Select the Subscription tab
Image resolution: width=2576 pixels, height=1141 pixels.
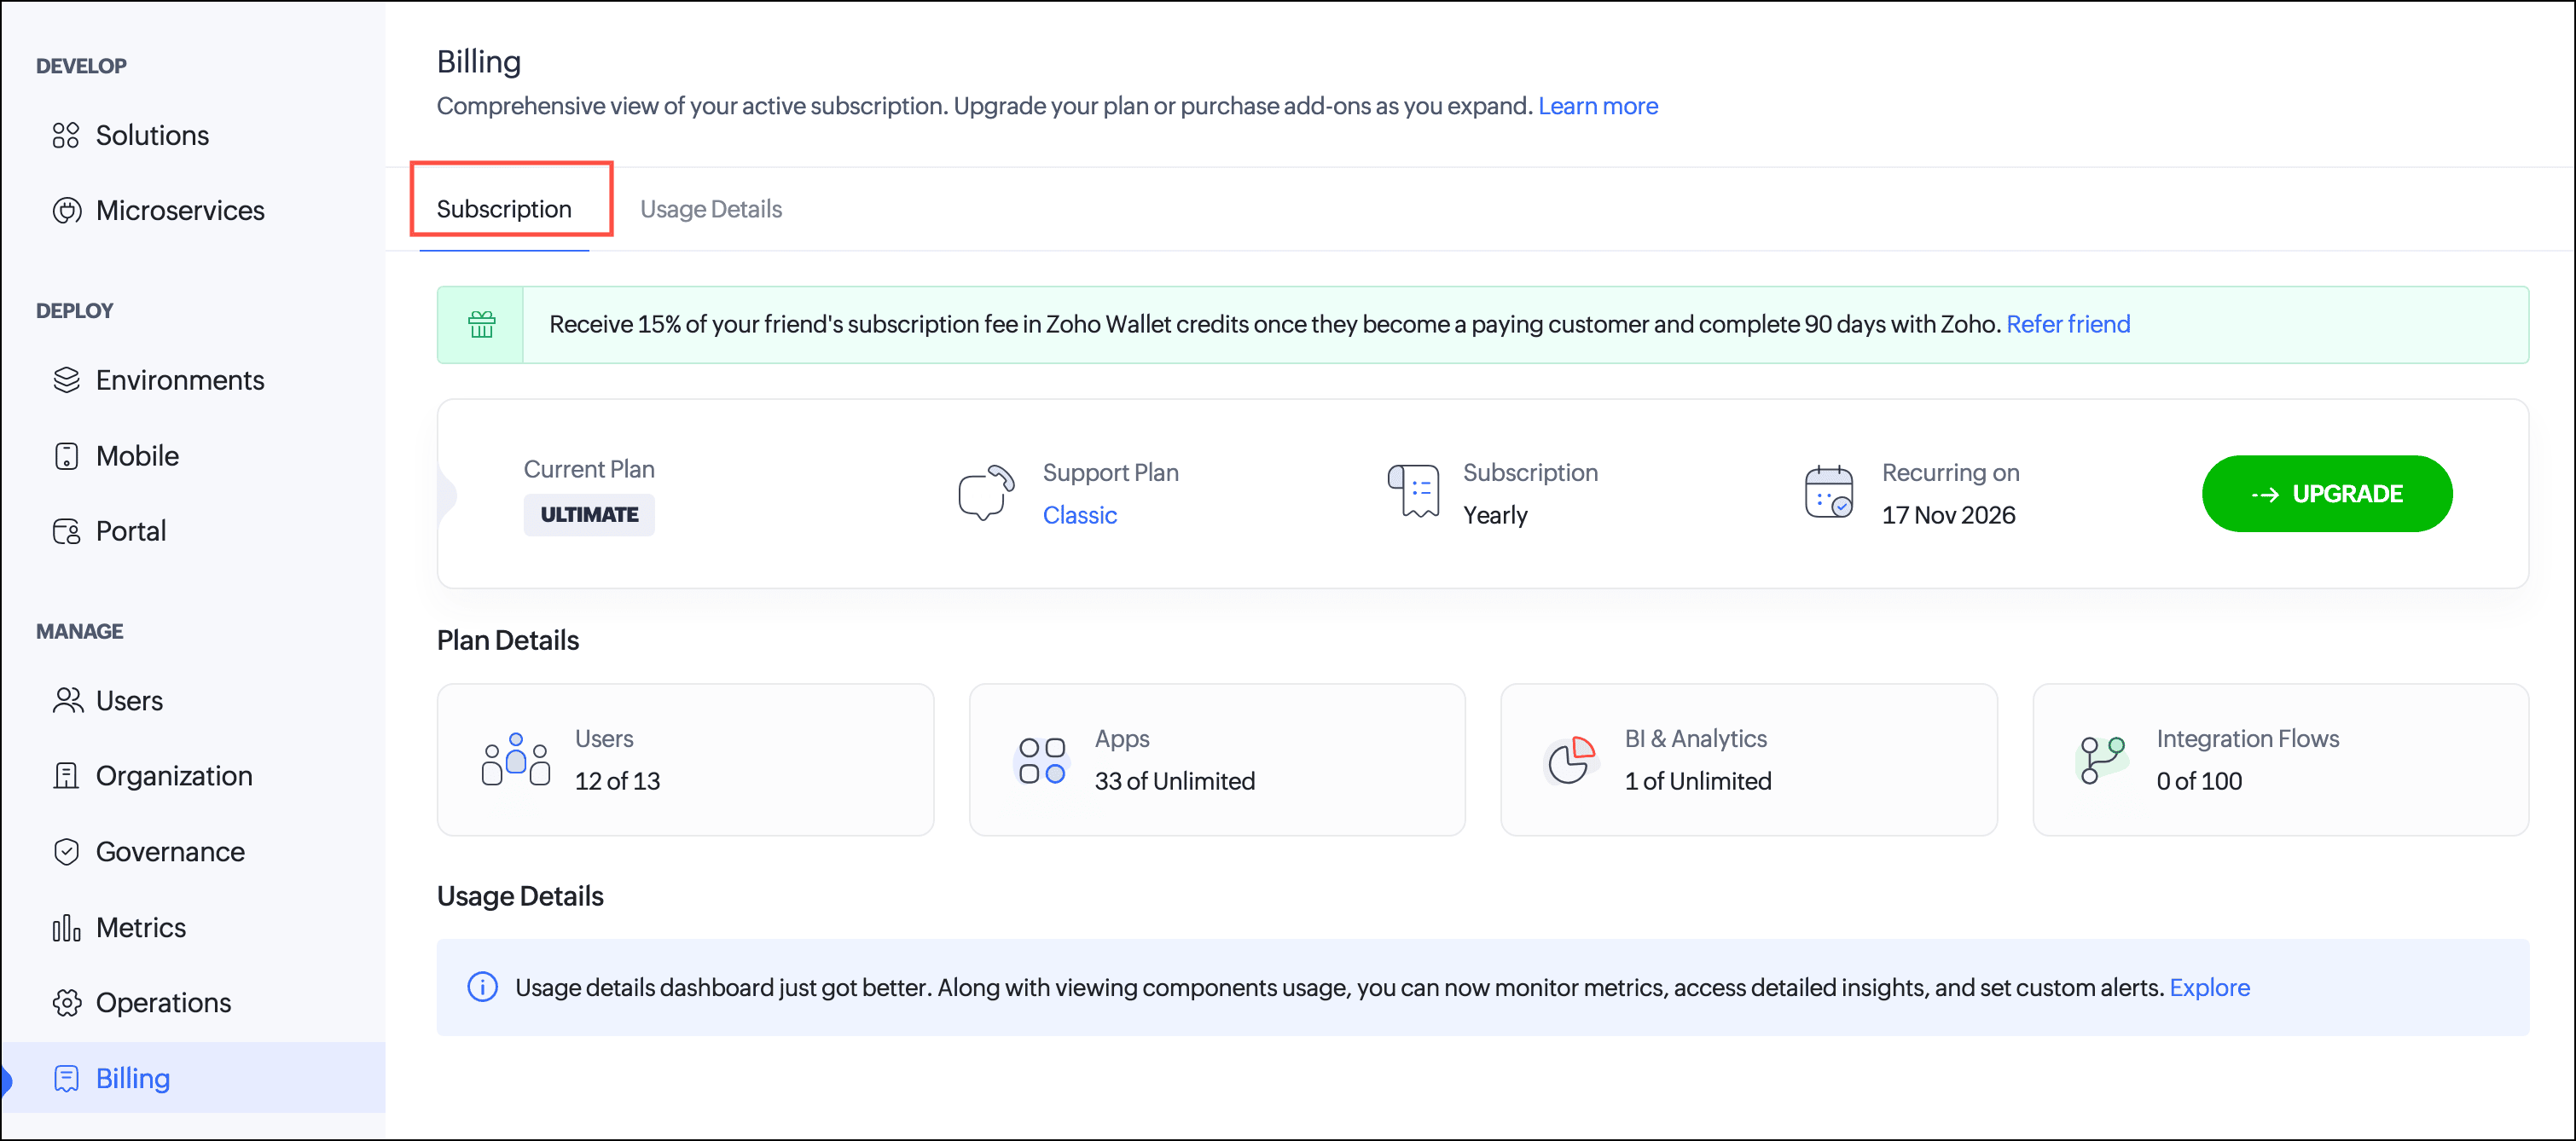tap(504, 209)
